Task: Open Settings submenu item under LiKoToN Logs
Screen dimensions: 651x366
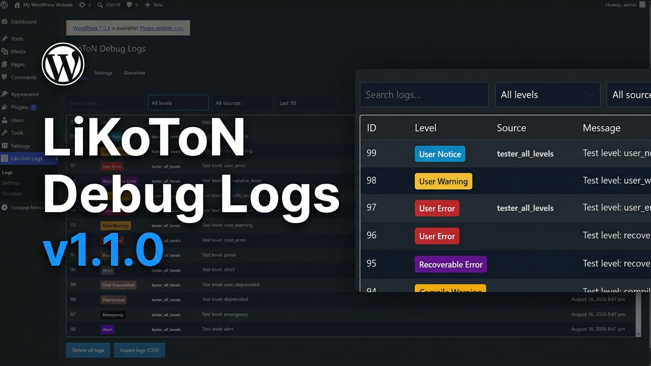Action: click(x=11, y=183)
